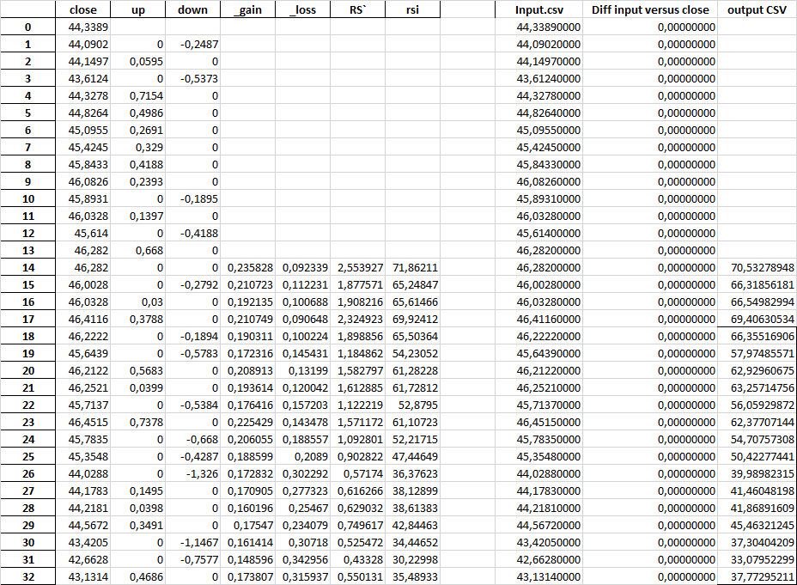Select the 'Input.csv' column header
The width and height of the screenshot is (797, 585).
(x=538, y=9)
